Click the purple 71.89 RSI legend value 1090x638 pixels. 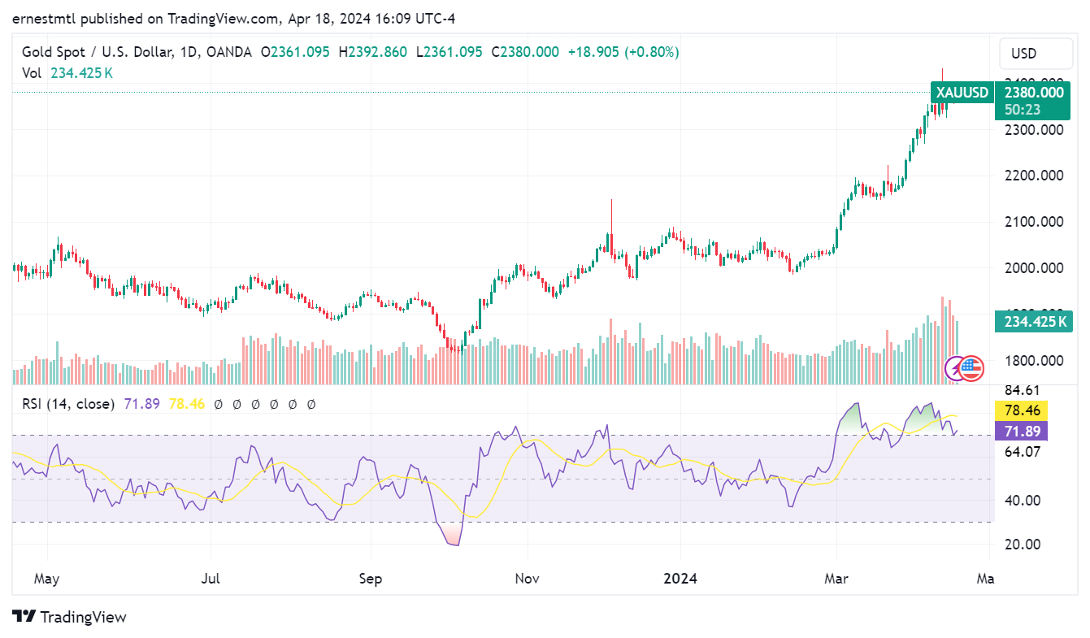pos(141,403)
